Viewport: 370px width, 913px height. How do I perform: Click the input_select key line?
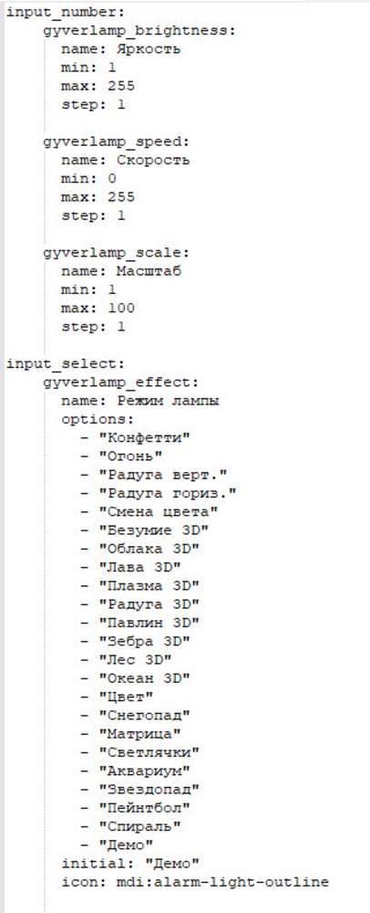pyautogui.click(x=65, y=364)
